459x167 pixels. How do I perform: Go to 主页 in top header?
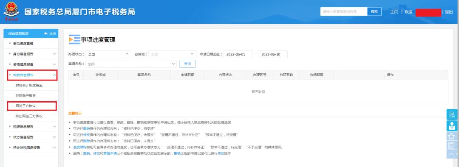coord(394,12)
